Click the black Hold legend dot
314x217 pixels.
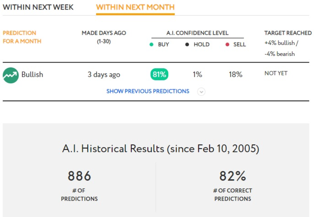(x=187, y=45)
